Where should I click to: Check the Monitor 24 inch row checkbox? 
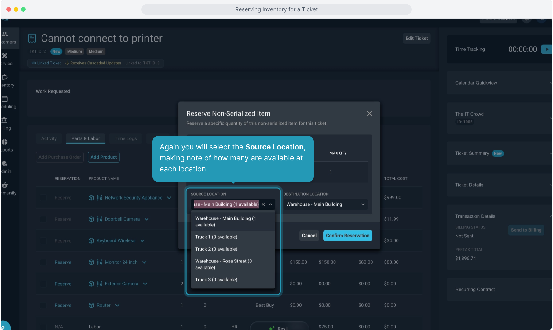pyautogui.click(x=43, y=262)
